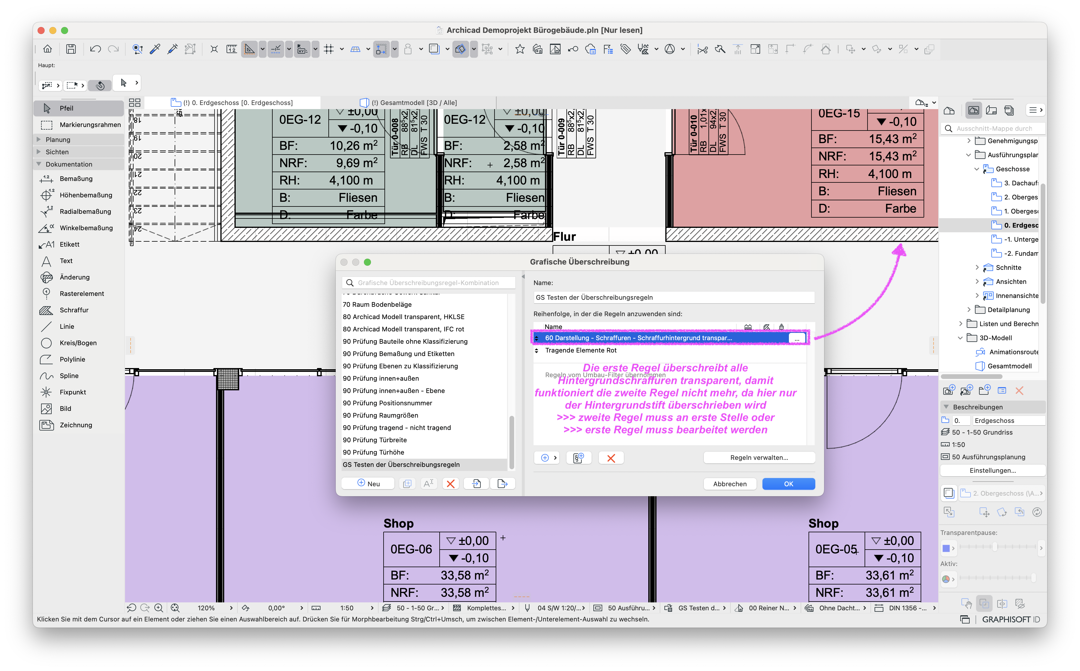Select the Höhenbemaßung tool
This screenshot has width=1080, height=671.
(x=79, y=195)
